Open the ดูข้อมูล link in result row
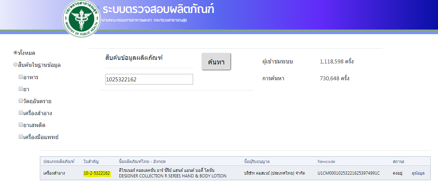This screenshot has width=438, height=195. (418, 173)
